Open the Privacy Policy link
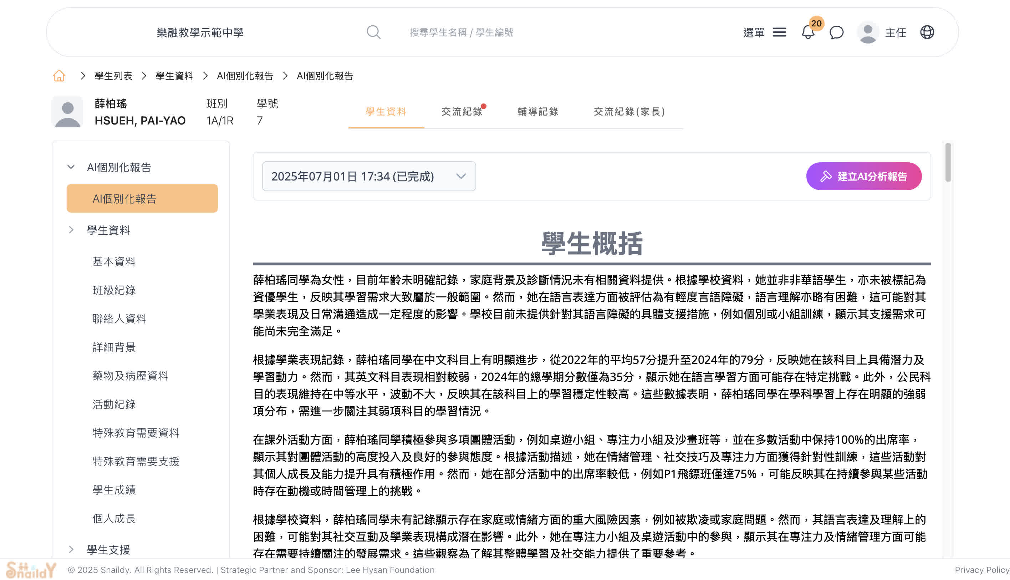Screen dimensions: 1010x580 click(x=981, y=570)
